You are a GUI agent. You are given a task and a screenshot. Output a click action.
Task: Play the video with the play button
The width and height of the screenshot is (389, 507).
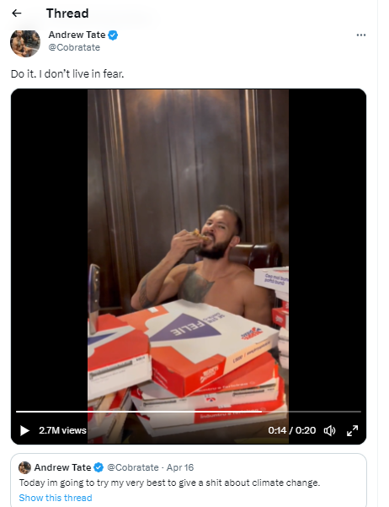[24, 430]
